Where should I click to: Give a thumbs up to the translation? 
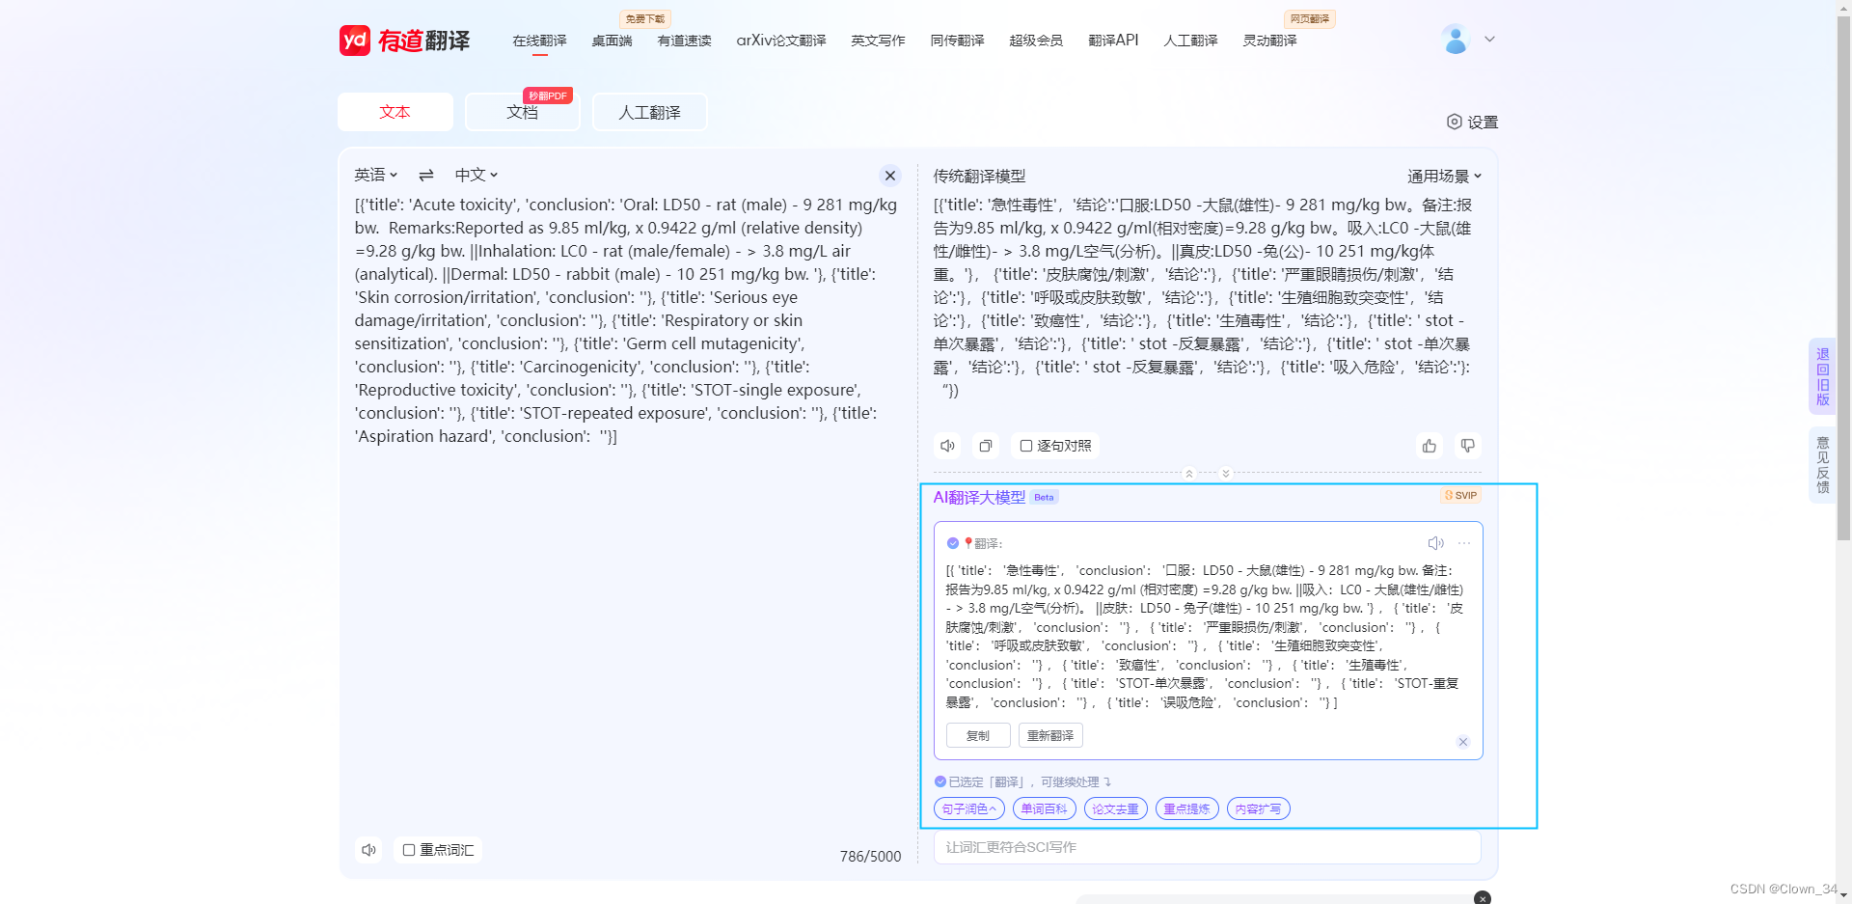coord(1429,446)
